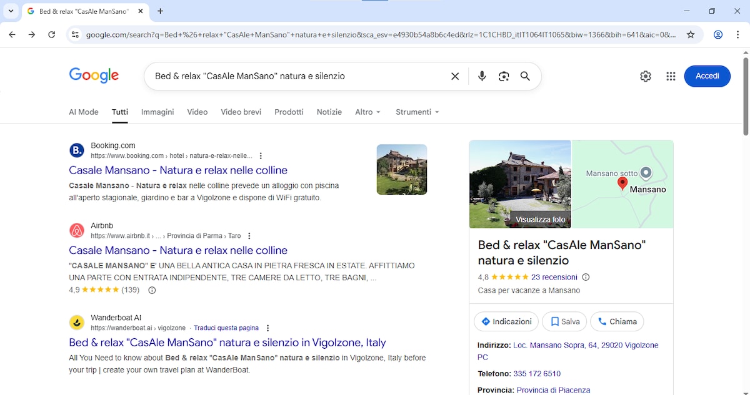Switch to the Immagini tab

click(157, 112)
